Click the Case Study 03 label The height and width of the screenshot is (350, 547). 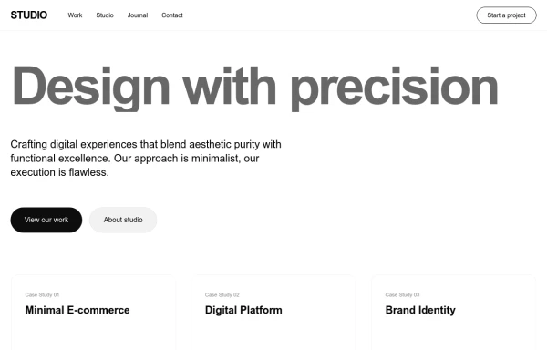pyautogui.click(x=403, y=295)
